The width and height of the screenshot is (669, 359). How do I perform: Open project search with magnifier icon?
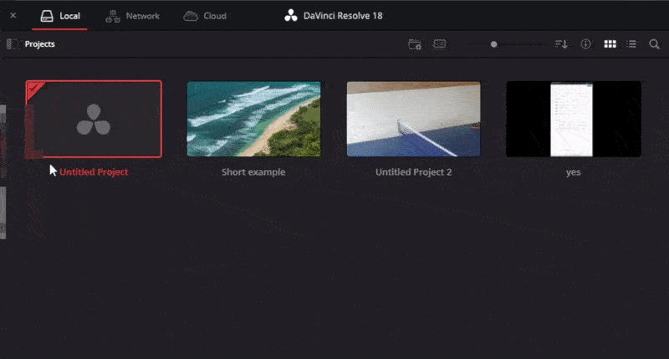[654, 44]
